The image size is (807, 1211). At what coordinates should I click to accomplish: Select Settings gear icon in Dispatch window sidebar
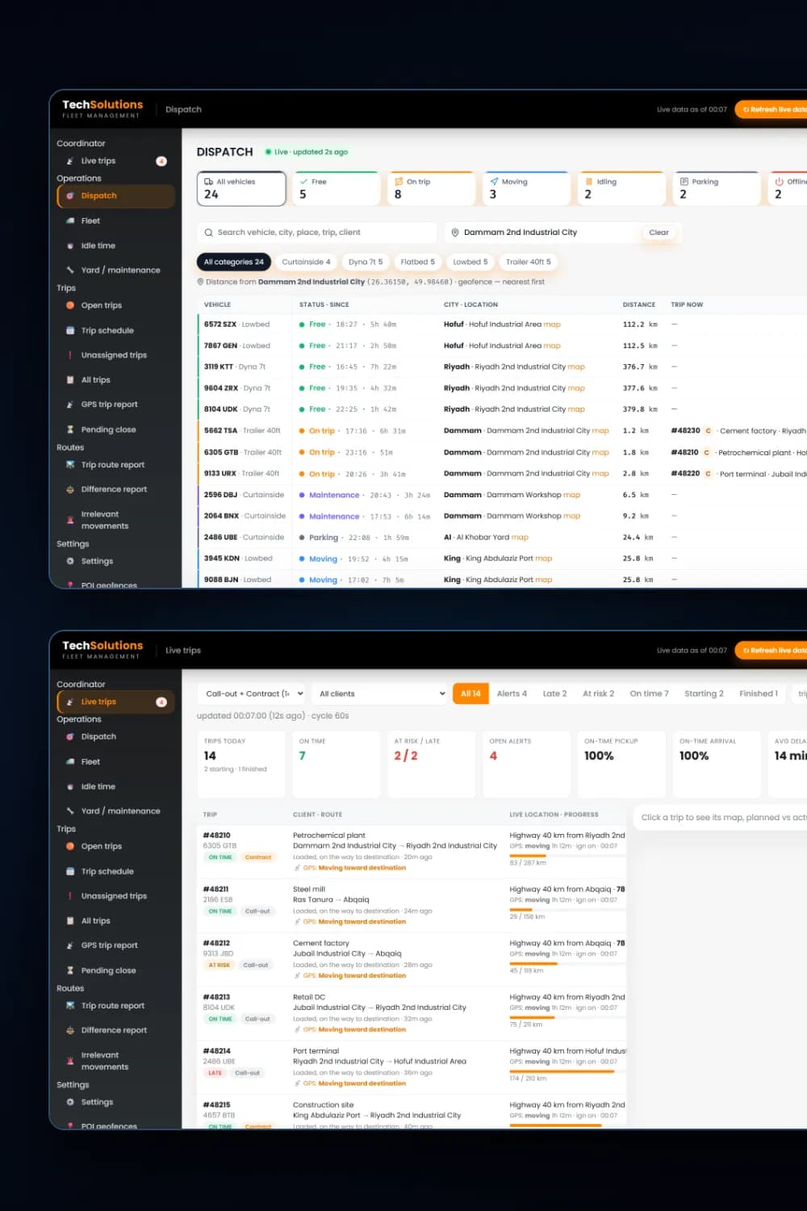[70, 562]
